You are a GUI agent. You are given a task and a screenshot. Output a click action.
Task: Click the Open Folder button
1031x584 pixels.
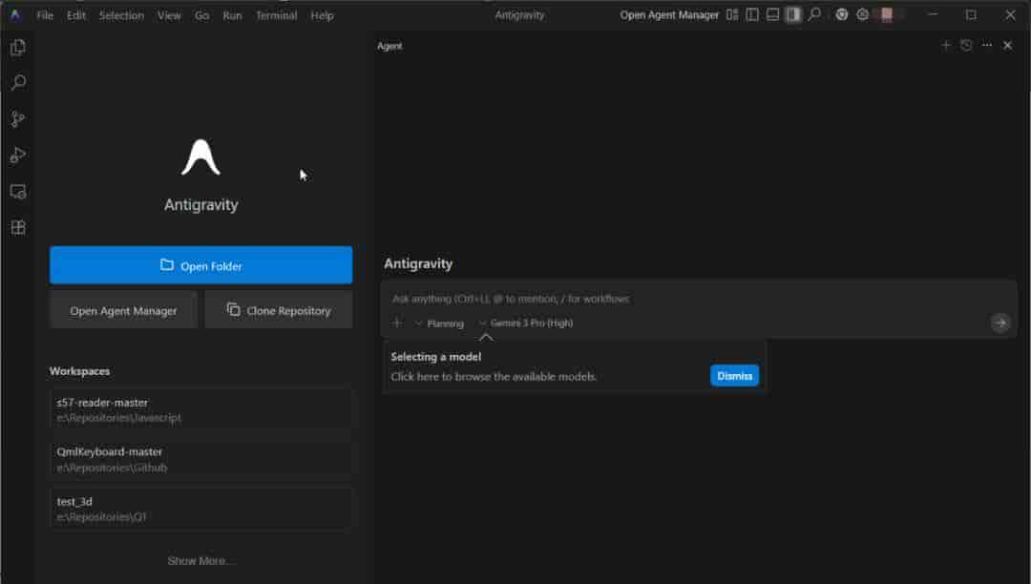pyautogui.click(x=200, y=265)
